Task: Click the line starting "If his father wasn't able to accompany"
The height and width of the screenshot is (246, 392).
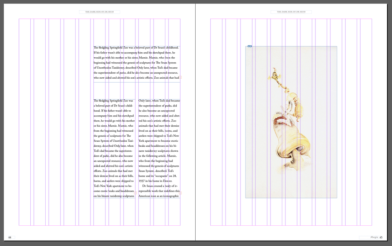Action: (134, 53)
